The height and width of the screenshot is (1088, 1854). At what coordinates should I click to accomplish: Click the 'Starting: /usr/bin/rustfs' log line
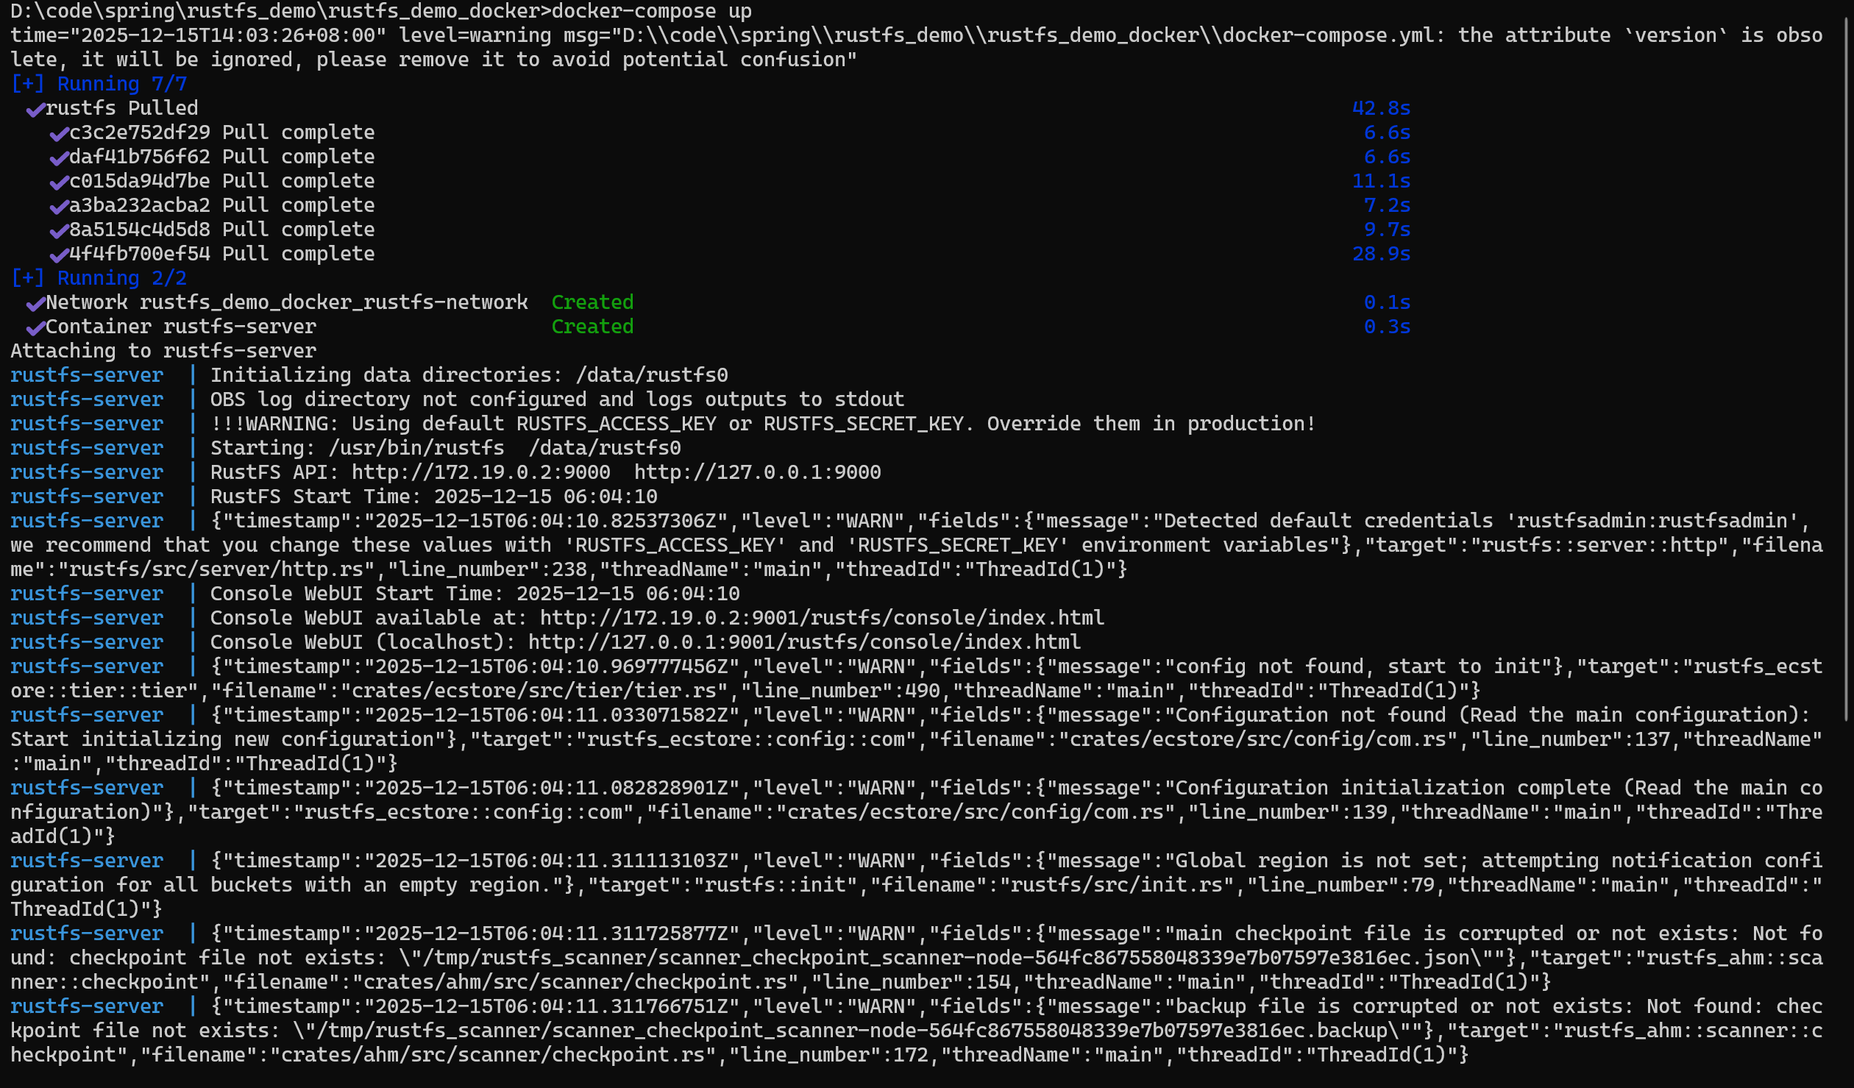point(446,448)
